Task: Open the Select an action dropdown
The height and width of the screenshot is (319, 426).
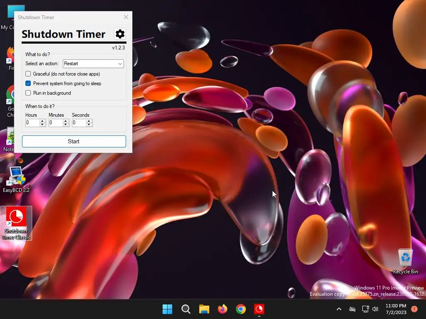Action: tap(93, 64)
